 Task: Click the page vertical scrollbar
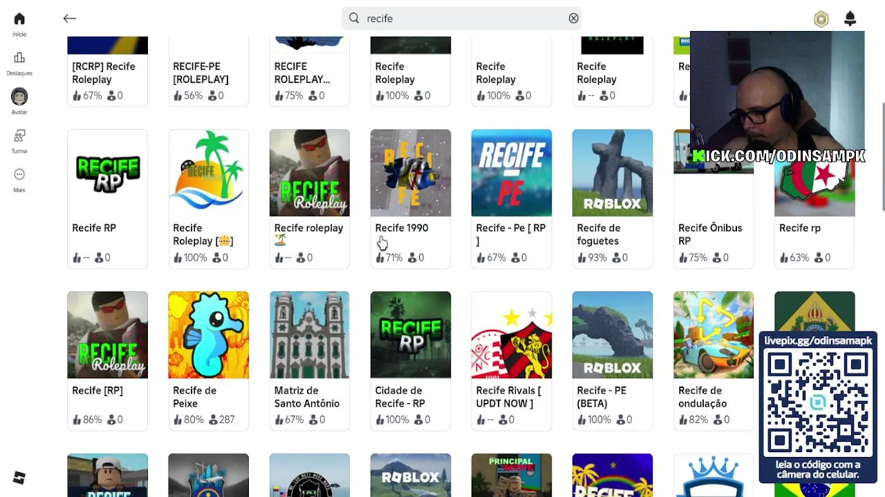[x=882, y=157]
